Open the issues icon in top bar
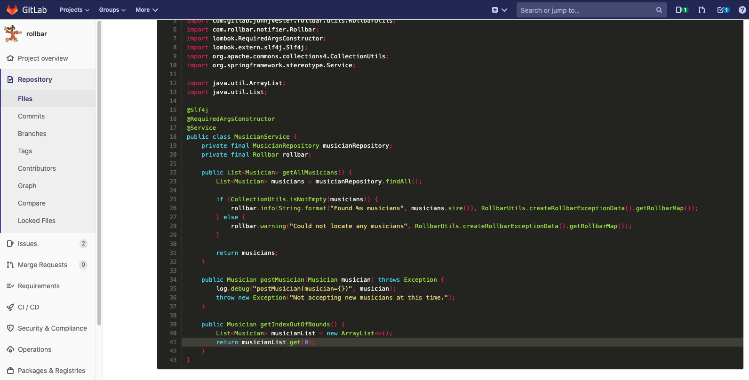This screenshot has width=749, height=380. (x=679, y=10)
